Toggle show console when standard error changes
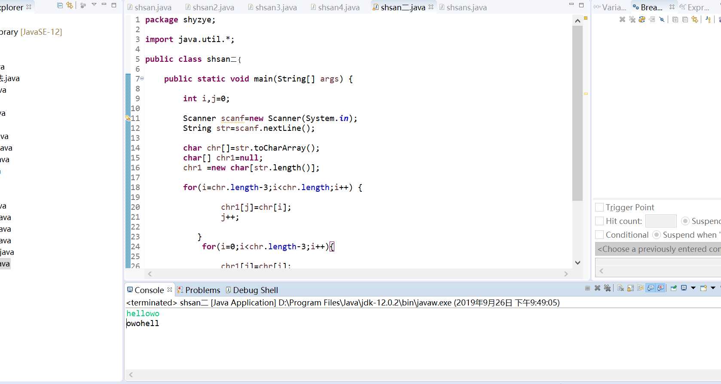This screenshot has height=384, width=721. [x=661, y=288]
